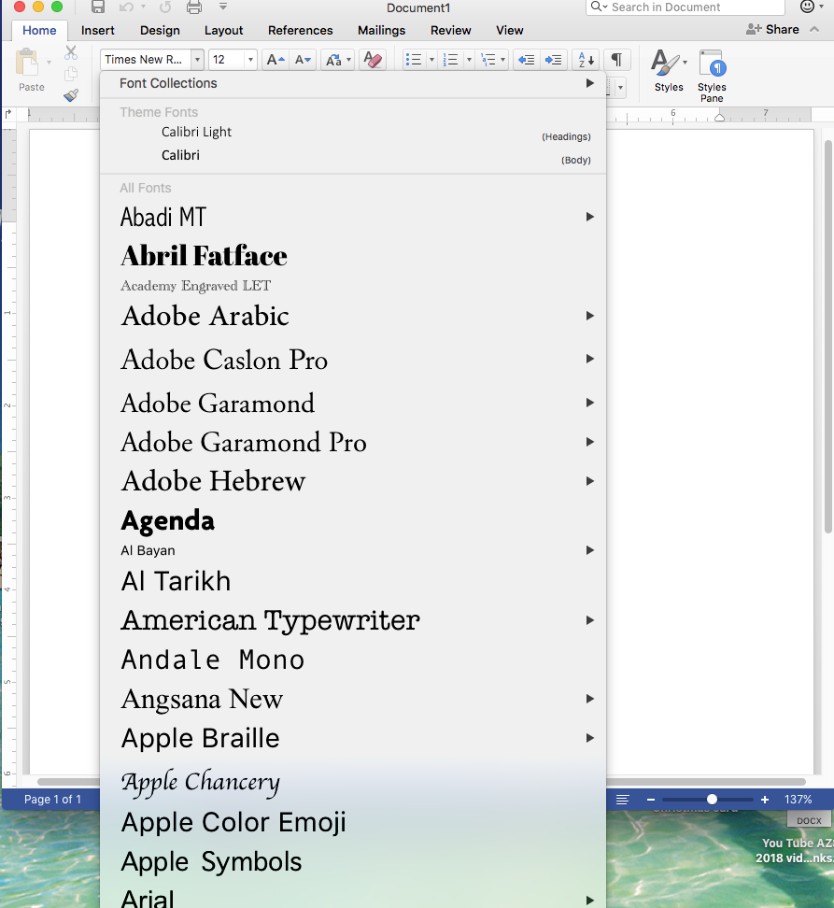Open the font size dropdown arrow
Image resolution: width=834 pixels, height=908 pixels.
pos(250,60)
